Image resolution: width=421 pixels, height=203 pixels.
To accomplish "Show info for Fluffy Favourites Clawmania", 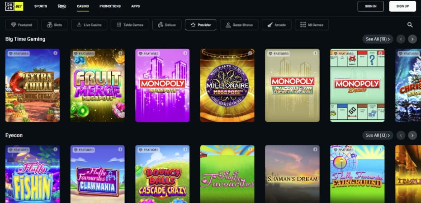I will pyautogui.click(x=120, y=149).
